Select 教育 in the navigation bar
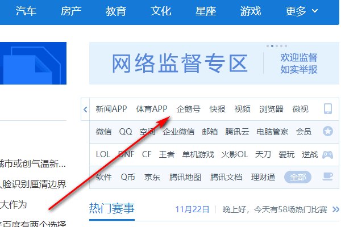 pos(116,11)
